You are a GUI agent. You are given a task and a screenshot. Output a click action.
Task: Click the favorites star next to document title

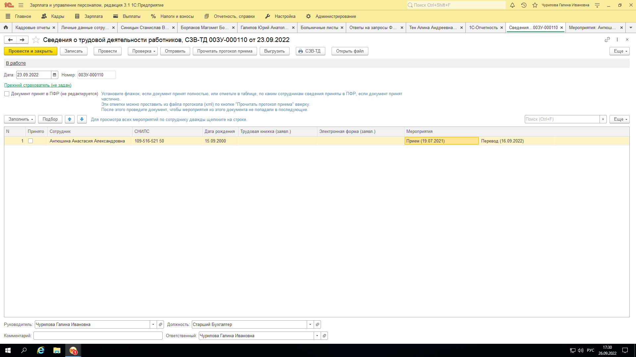coord(36,40)
